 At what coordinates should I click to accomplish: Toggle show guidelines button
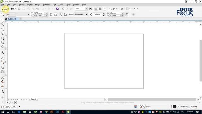click(104, 9)
